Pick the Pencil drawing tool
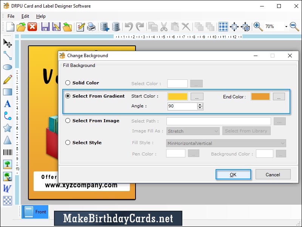The width and height of the screenshot is (302, 227). click(x=7, y=79)
